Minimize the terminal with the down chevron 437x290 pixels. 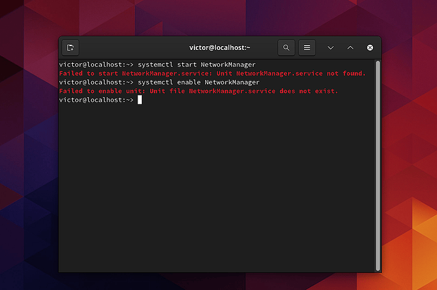click(330, 47)
